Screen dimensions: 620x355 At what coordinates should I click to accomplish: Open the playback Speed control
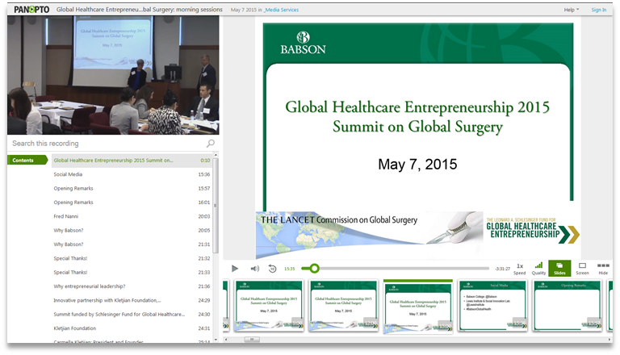519,268
